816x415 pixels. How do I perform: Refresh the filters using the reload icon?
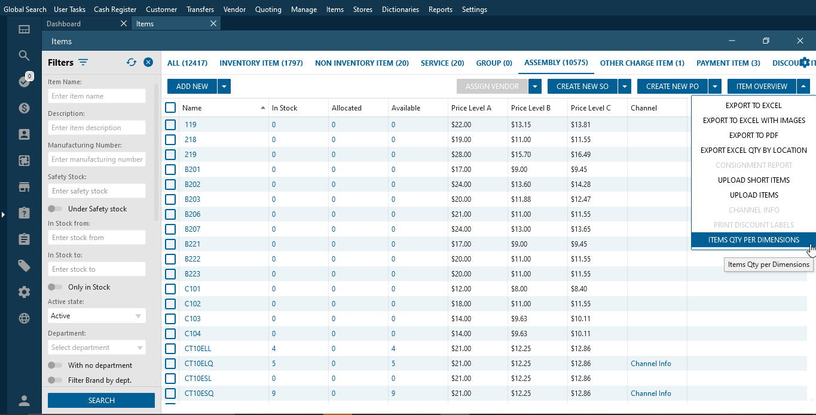(132, 62)
